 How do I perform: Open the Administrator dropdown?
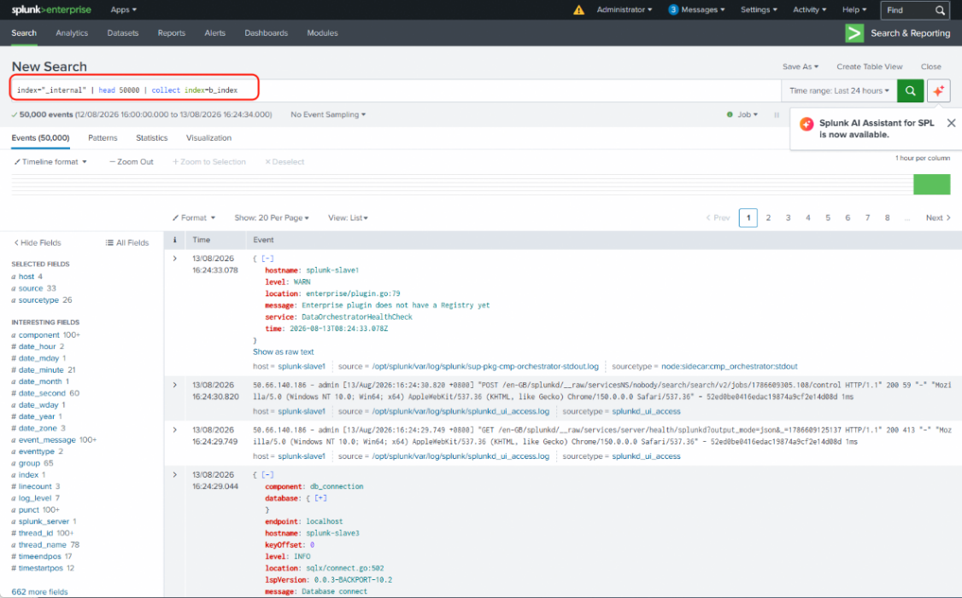(x=624, y=9)
